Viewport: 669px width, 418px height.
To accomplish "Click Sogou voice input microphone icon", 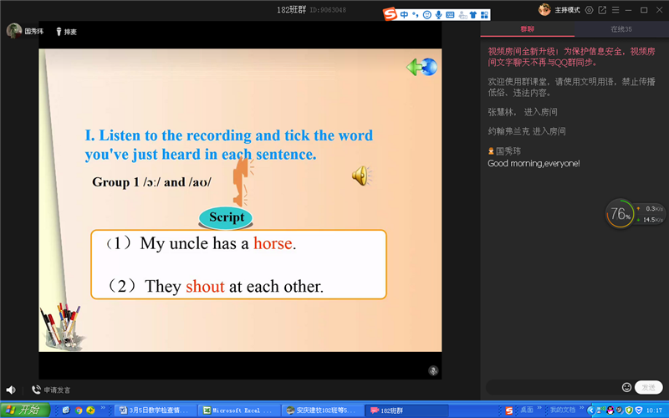I will coord(438,15).
